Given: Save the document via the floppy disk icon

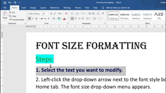Looking at the screenshot, I should [5, 3].
